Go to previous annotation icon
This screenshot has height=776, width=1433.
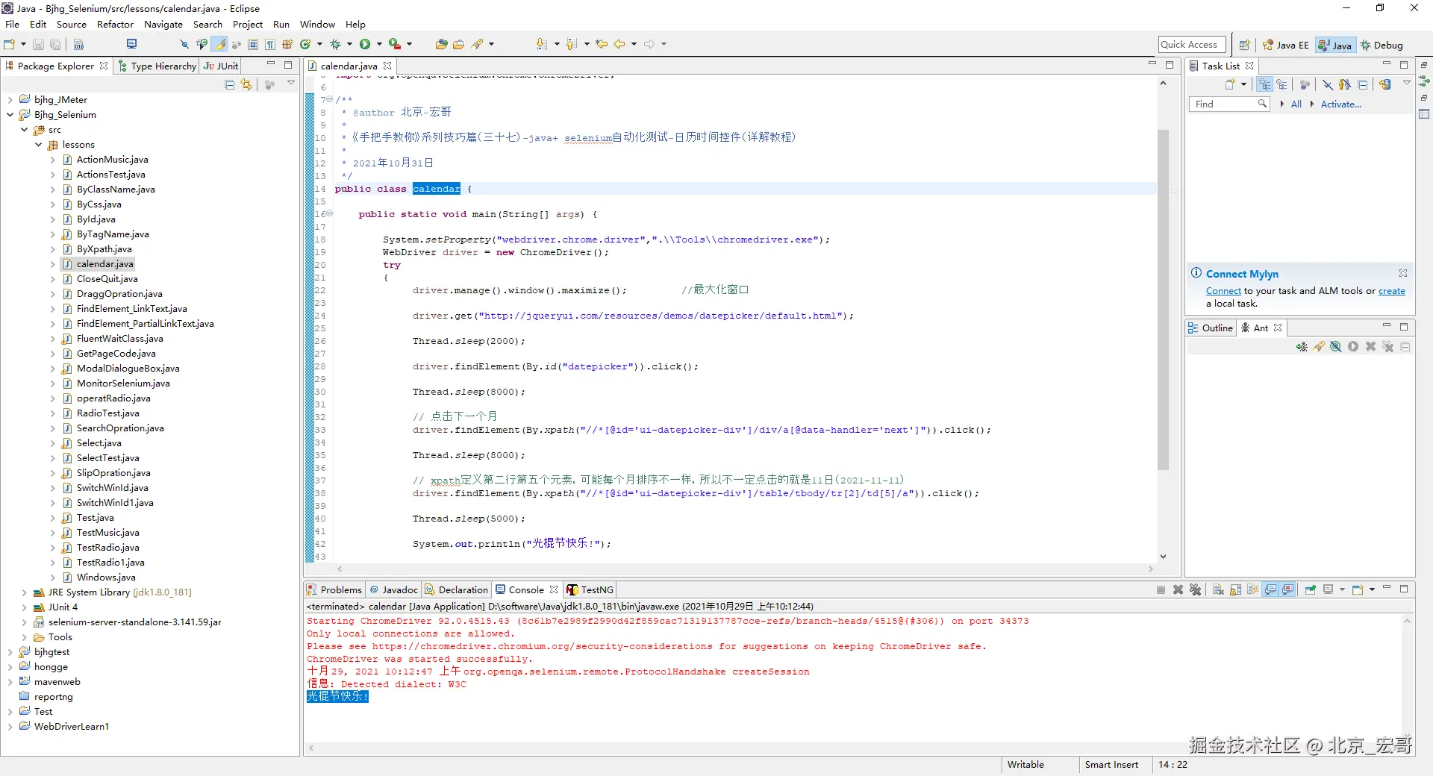(572, 45)
